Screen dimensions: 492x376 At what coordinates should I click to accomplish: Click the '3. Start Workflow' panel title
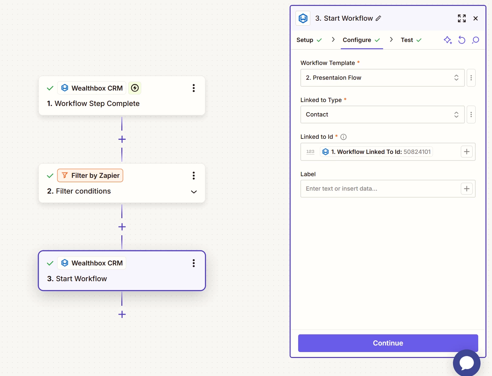click(x=344, y=18)
